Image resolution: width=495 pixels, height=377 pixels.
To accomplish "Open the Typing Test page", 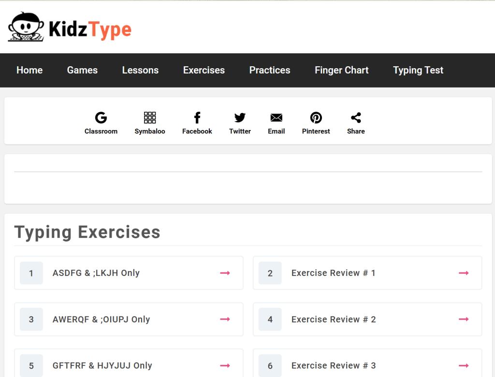I will 418,70.
